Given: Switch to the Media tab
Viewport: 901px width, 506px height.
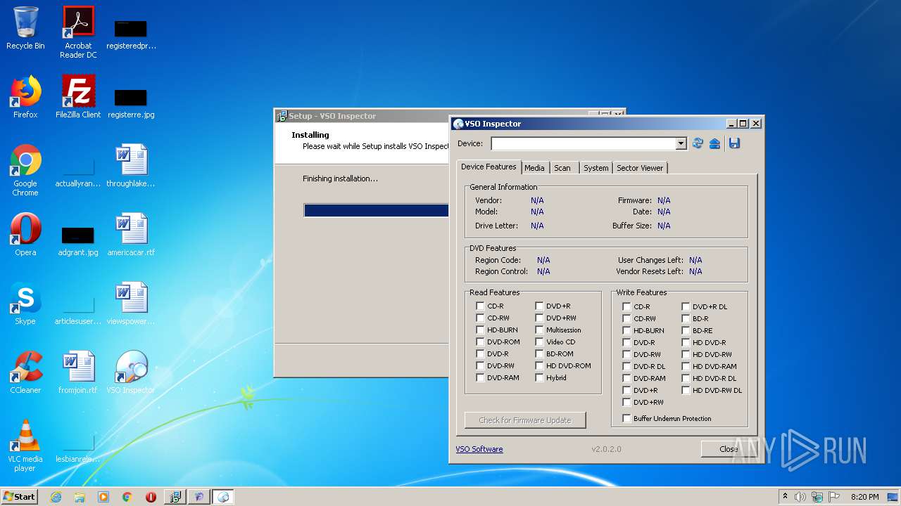Looking at the screenshot, I should (534, 168).
